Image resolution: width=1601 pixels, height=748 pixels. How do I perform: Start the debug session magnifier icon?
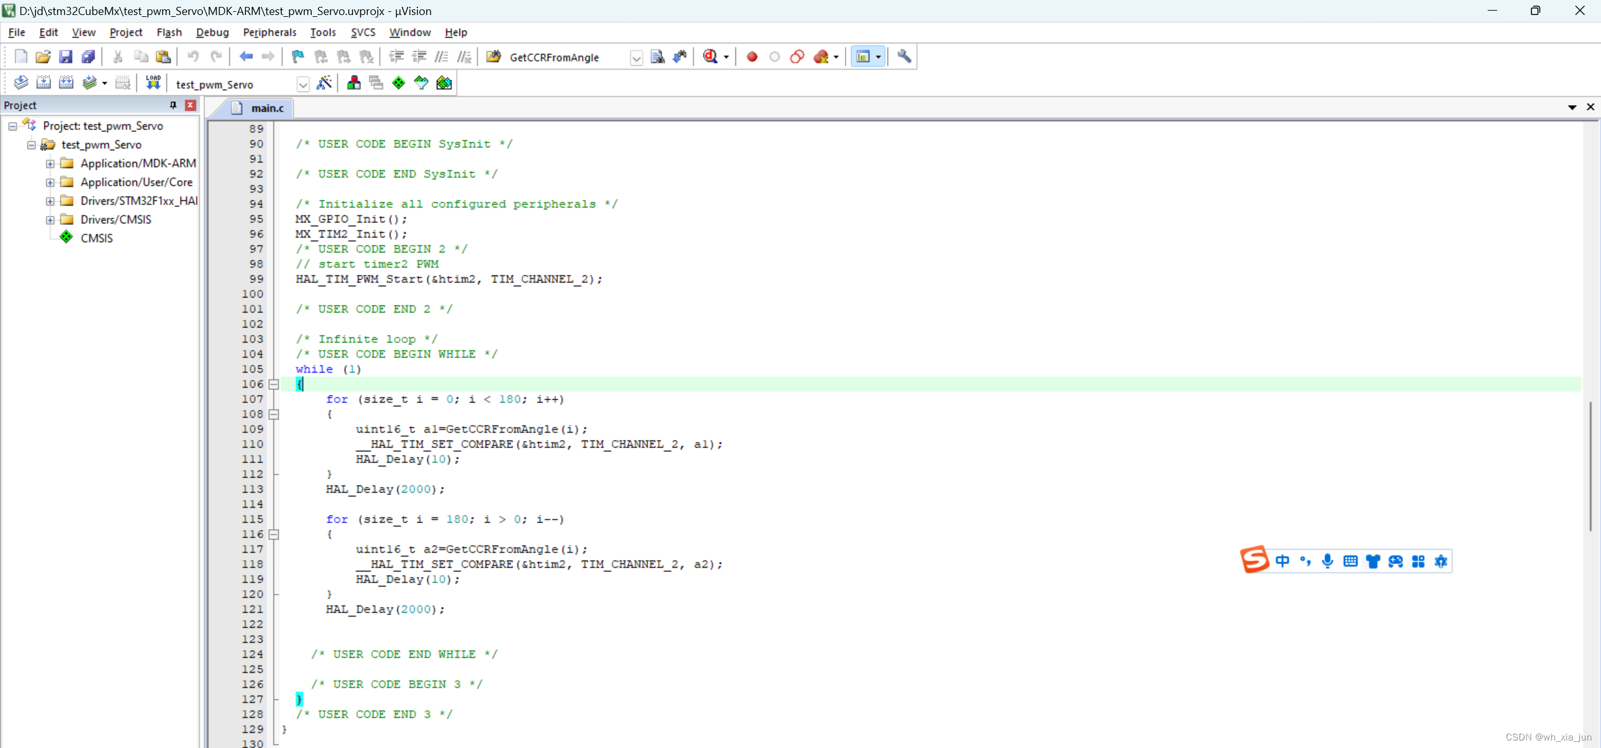click(710, 57)
